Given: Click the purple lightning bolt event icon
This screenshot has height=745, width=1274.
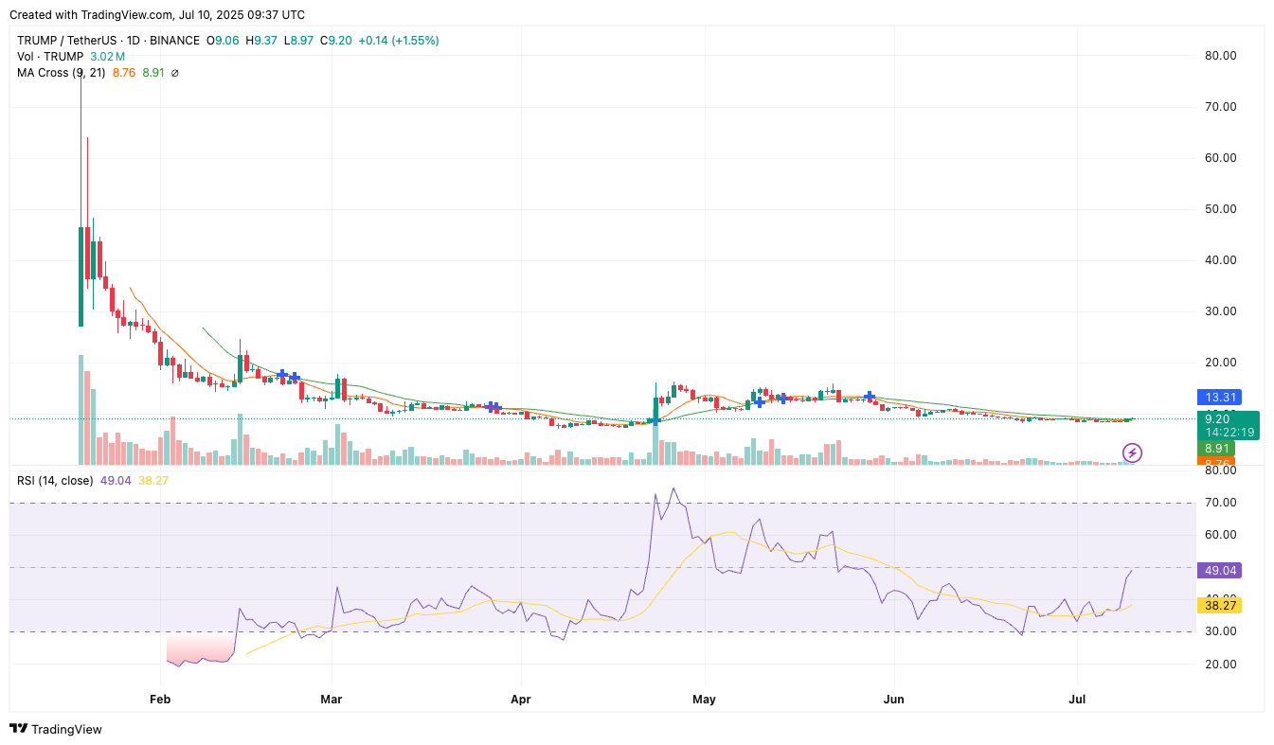Looking at the screenshot, I should (1132, 452).
